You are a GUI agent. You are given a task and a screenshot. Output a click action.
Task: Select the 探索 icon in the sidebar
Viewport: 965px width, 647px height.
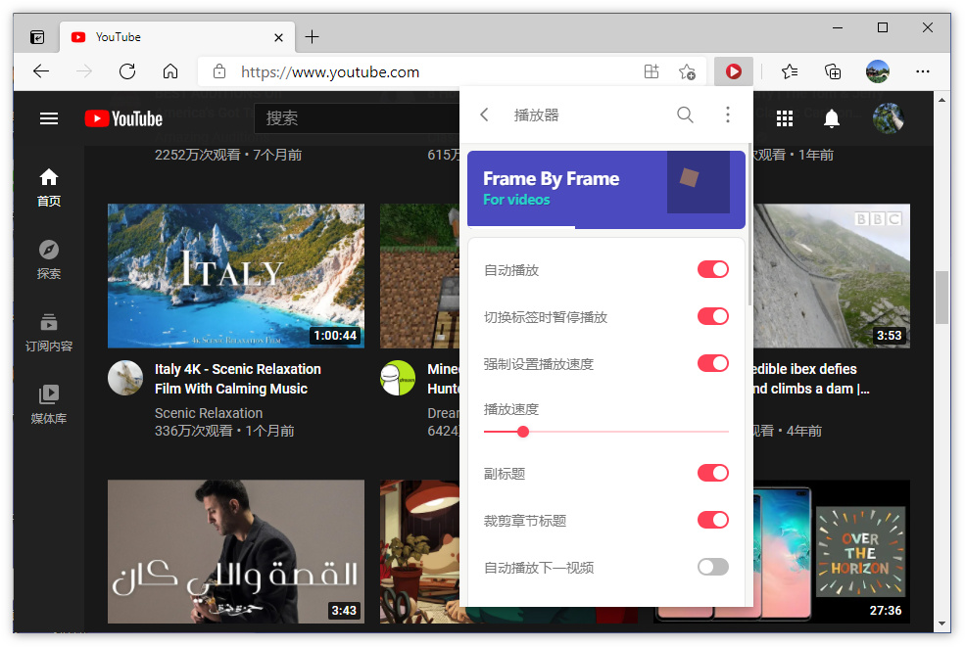[49, 259]
